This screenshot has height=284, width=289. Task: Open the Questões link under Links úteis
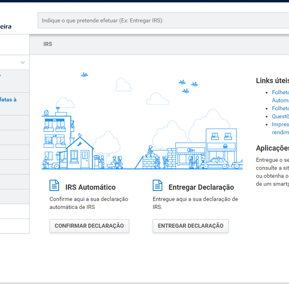click(x=280, y=116)
